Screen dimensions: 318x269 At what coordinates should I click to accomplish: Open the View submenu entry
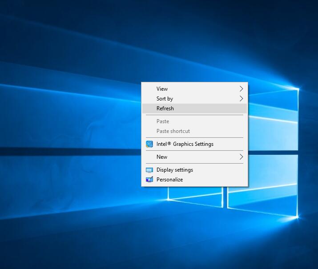(x=194, y=89)
